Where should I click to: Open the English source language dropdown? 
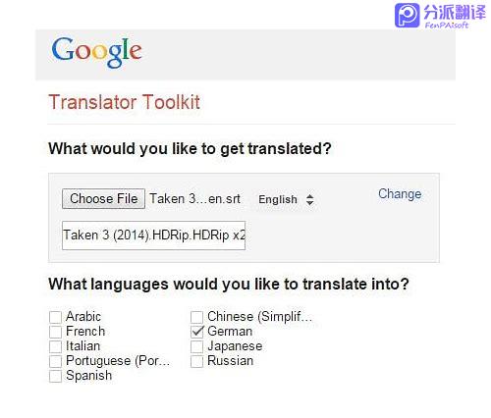(286, 199)
